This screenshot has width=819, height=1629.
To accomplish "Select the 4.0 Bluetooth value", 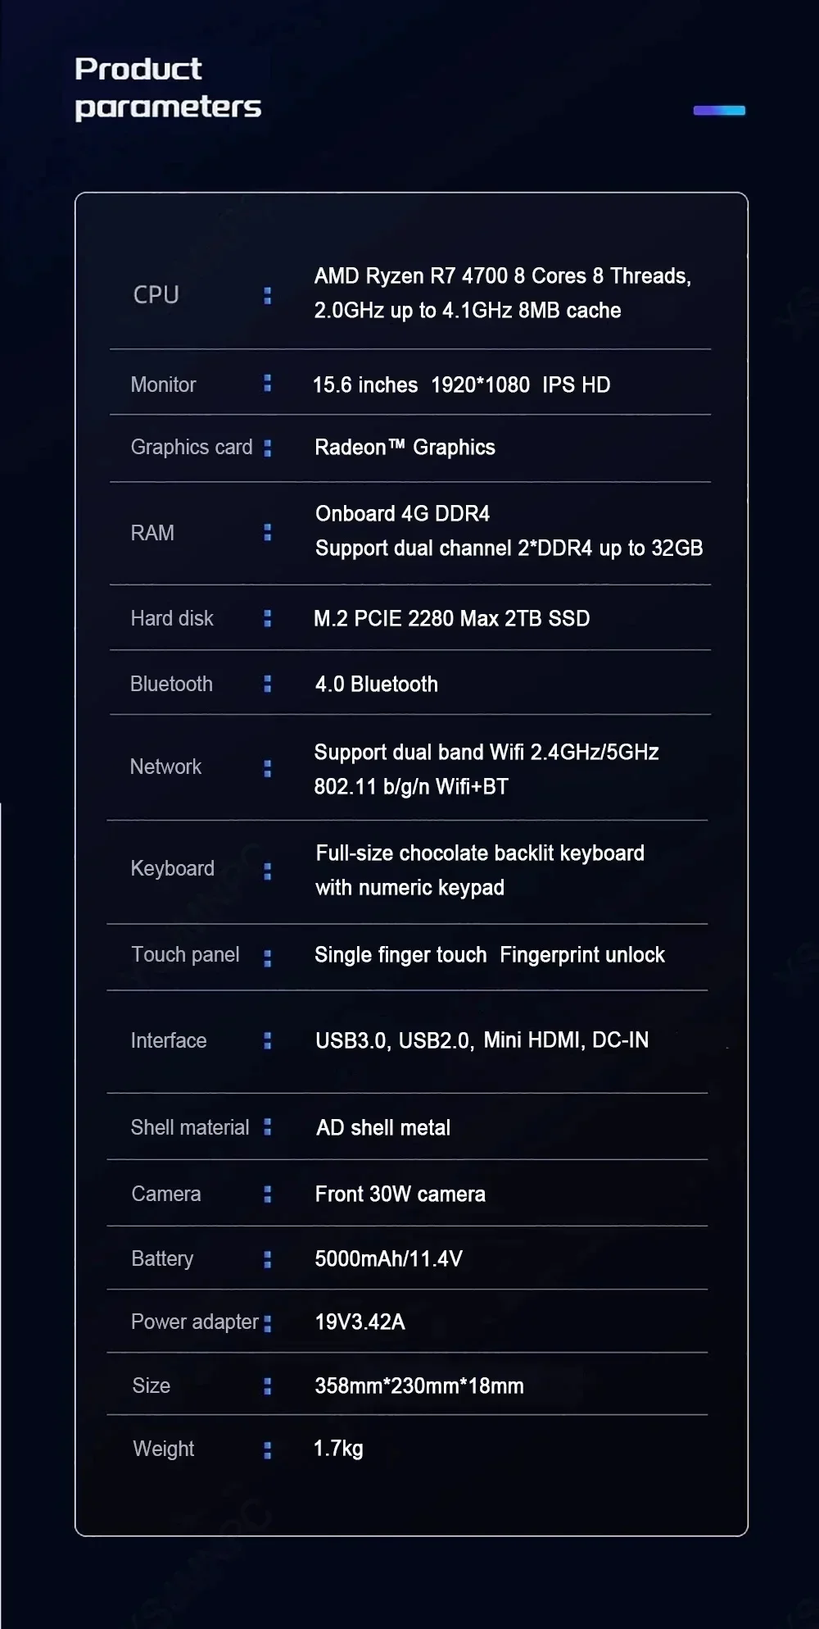I will point(376,684).
